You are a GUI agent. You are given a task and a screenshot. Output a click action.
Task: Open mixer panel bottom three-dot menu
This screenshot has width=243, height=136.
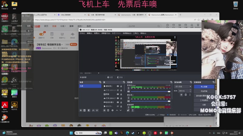132,110
